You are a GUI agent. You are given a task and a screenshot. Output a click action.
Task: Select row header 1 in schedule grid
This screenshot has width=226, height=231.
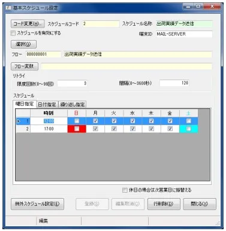(x=23, y=121)
